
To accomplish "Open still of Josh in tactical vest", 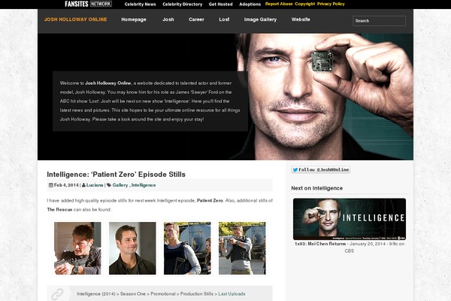I will [x=187, y=248].
